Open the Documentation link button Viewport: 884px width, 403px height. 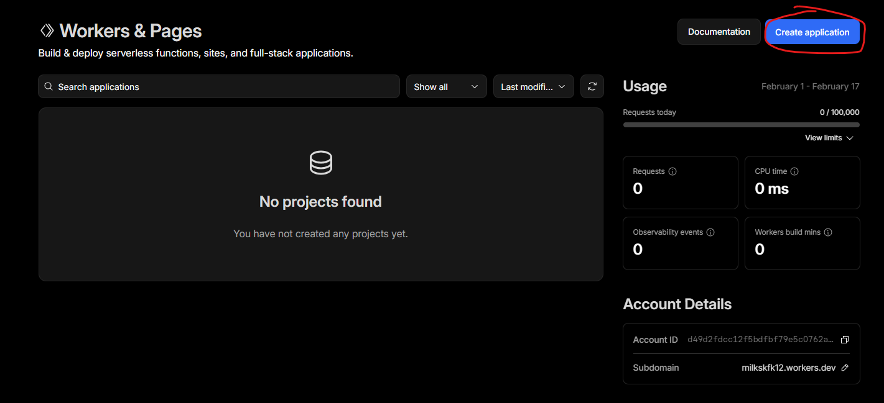(x=719, y=32)
